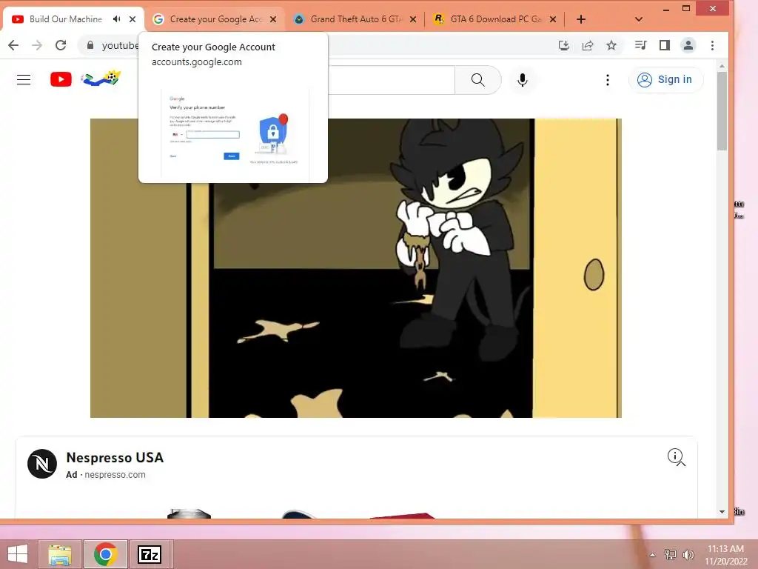Image resolution: width=758 pixels, height=569 pixels.
Task: Mute the Build Our Machine tab audio icon
Action: (116, 19)
